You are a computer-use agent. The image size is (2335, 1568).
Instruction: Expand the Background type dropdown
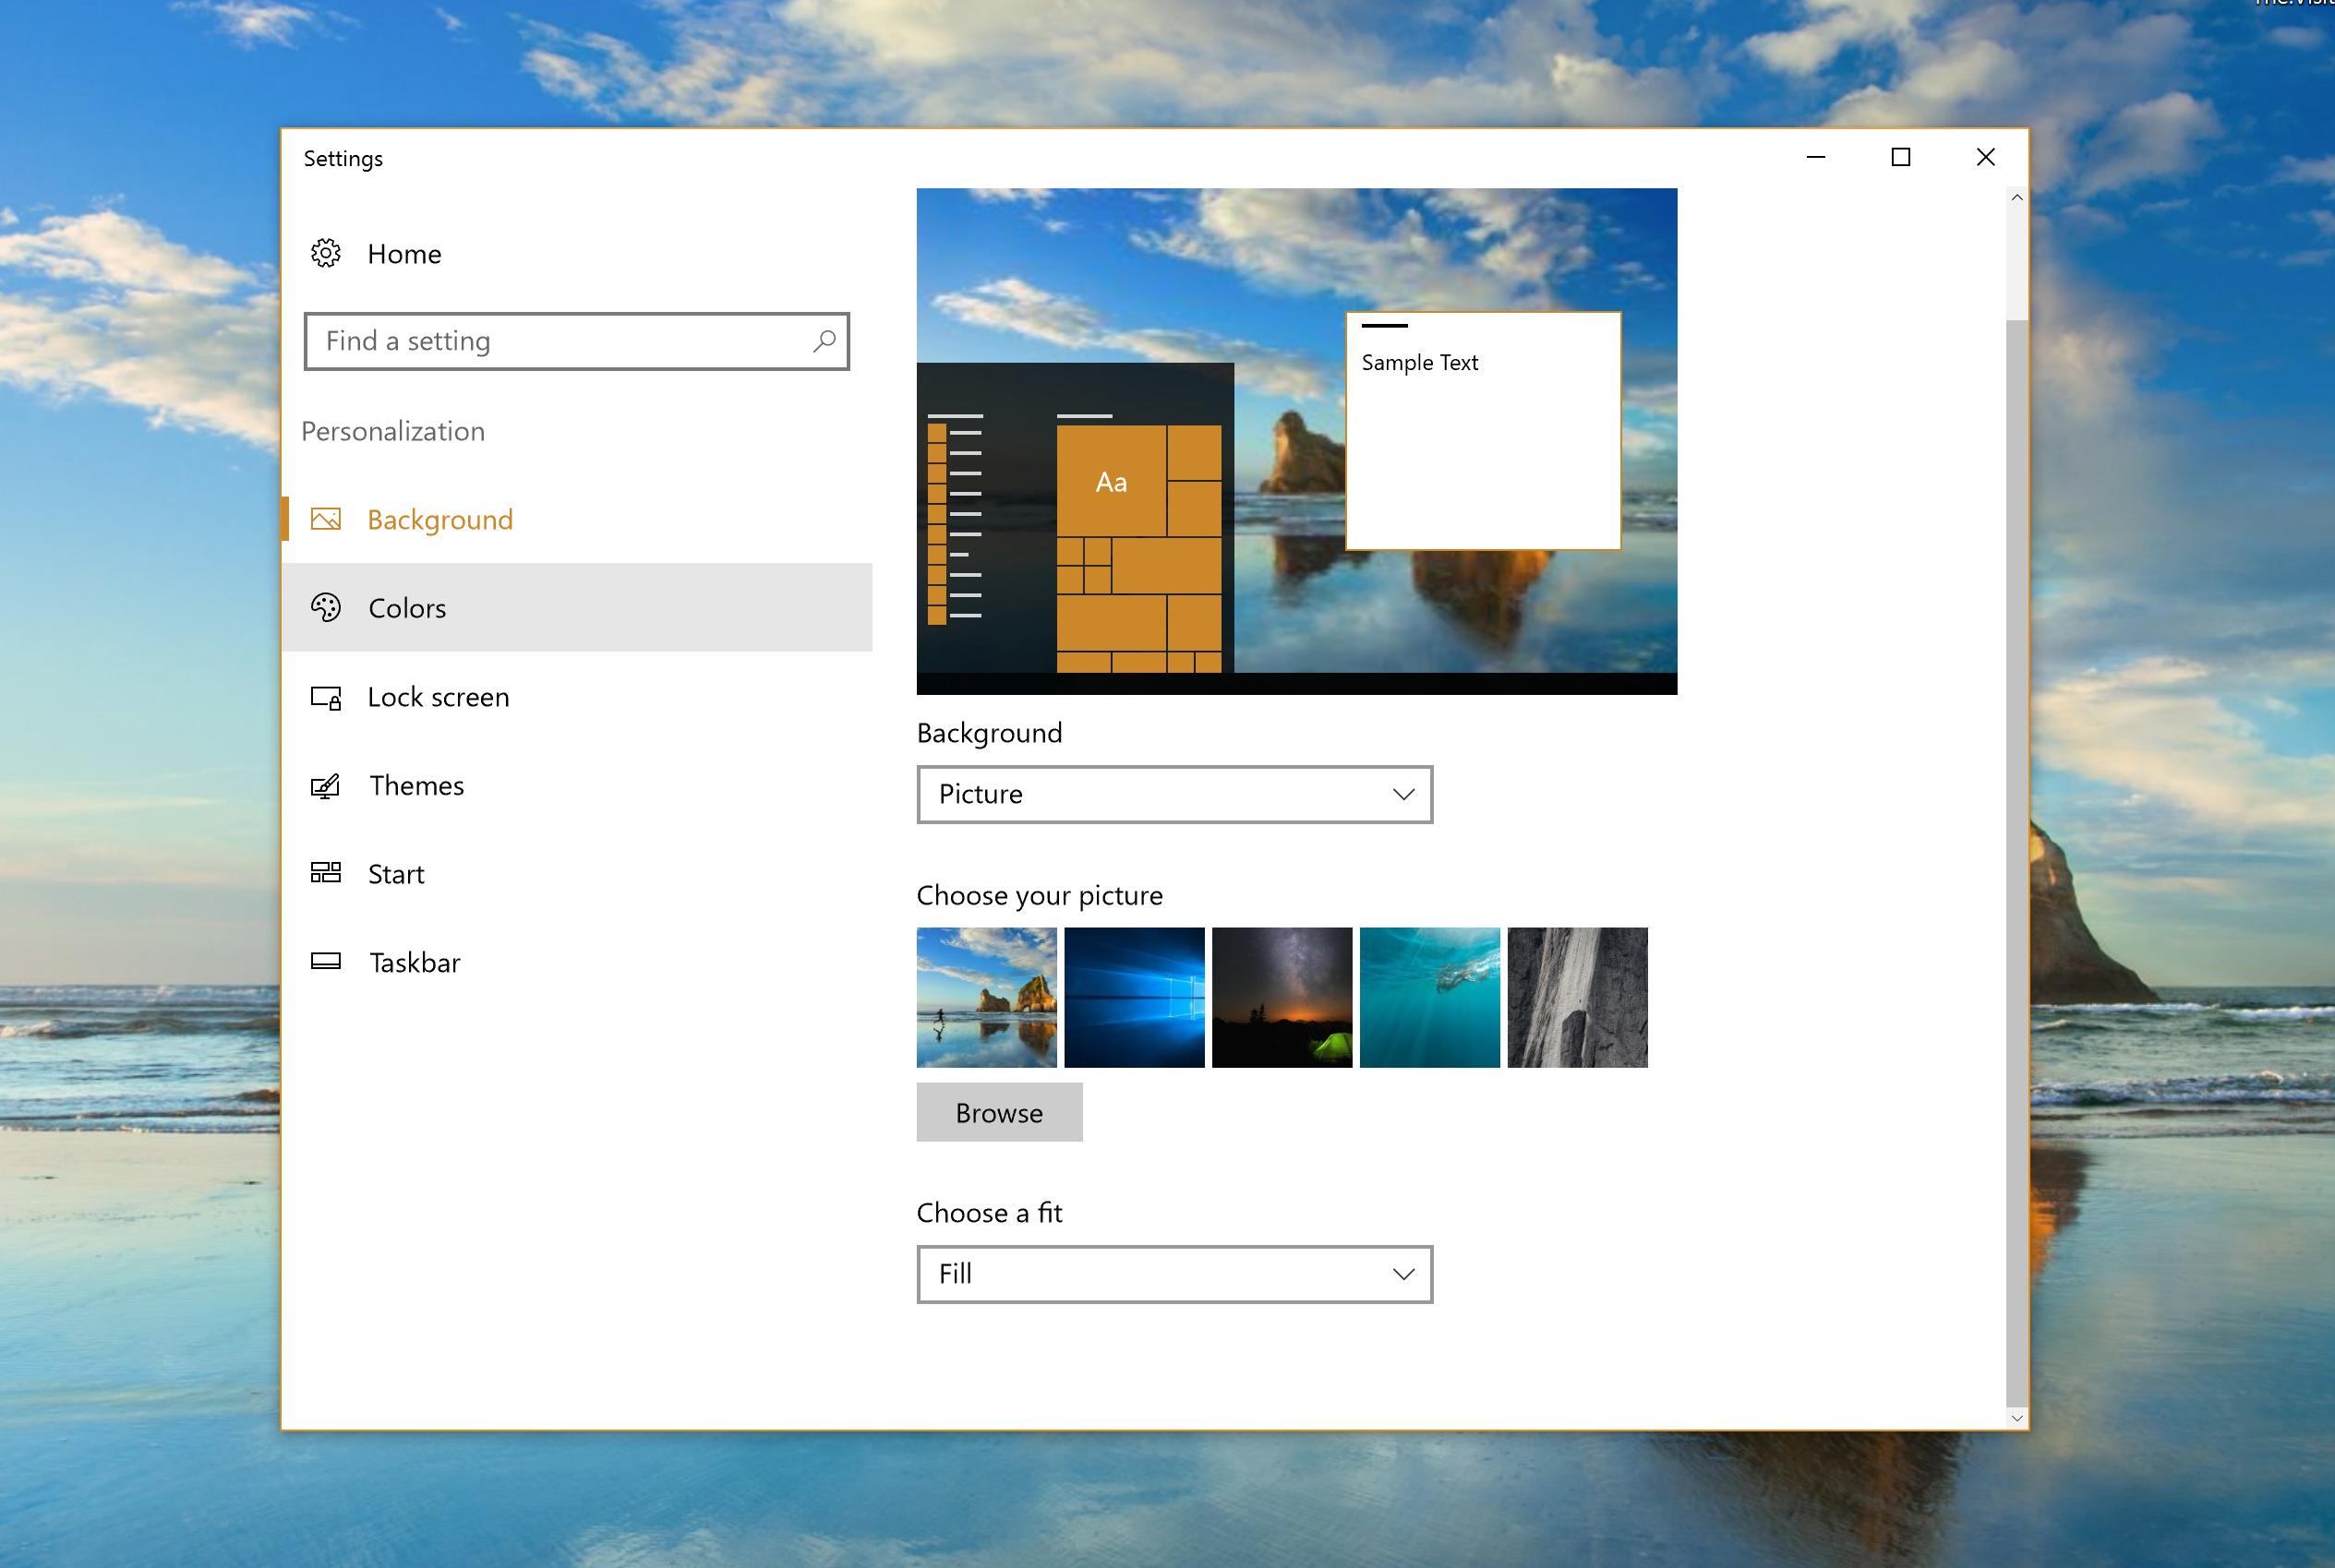coord(1174,793)
